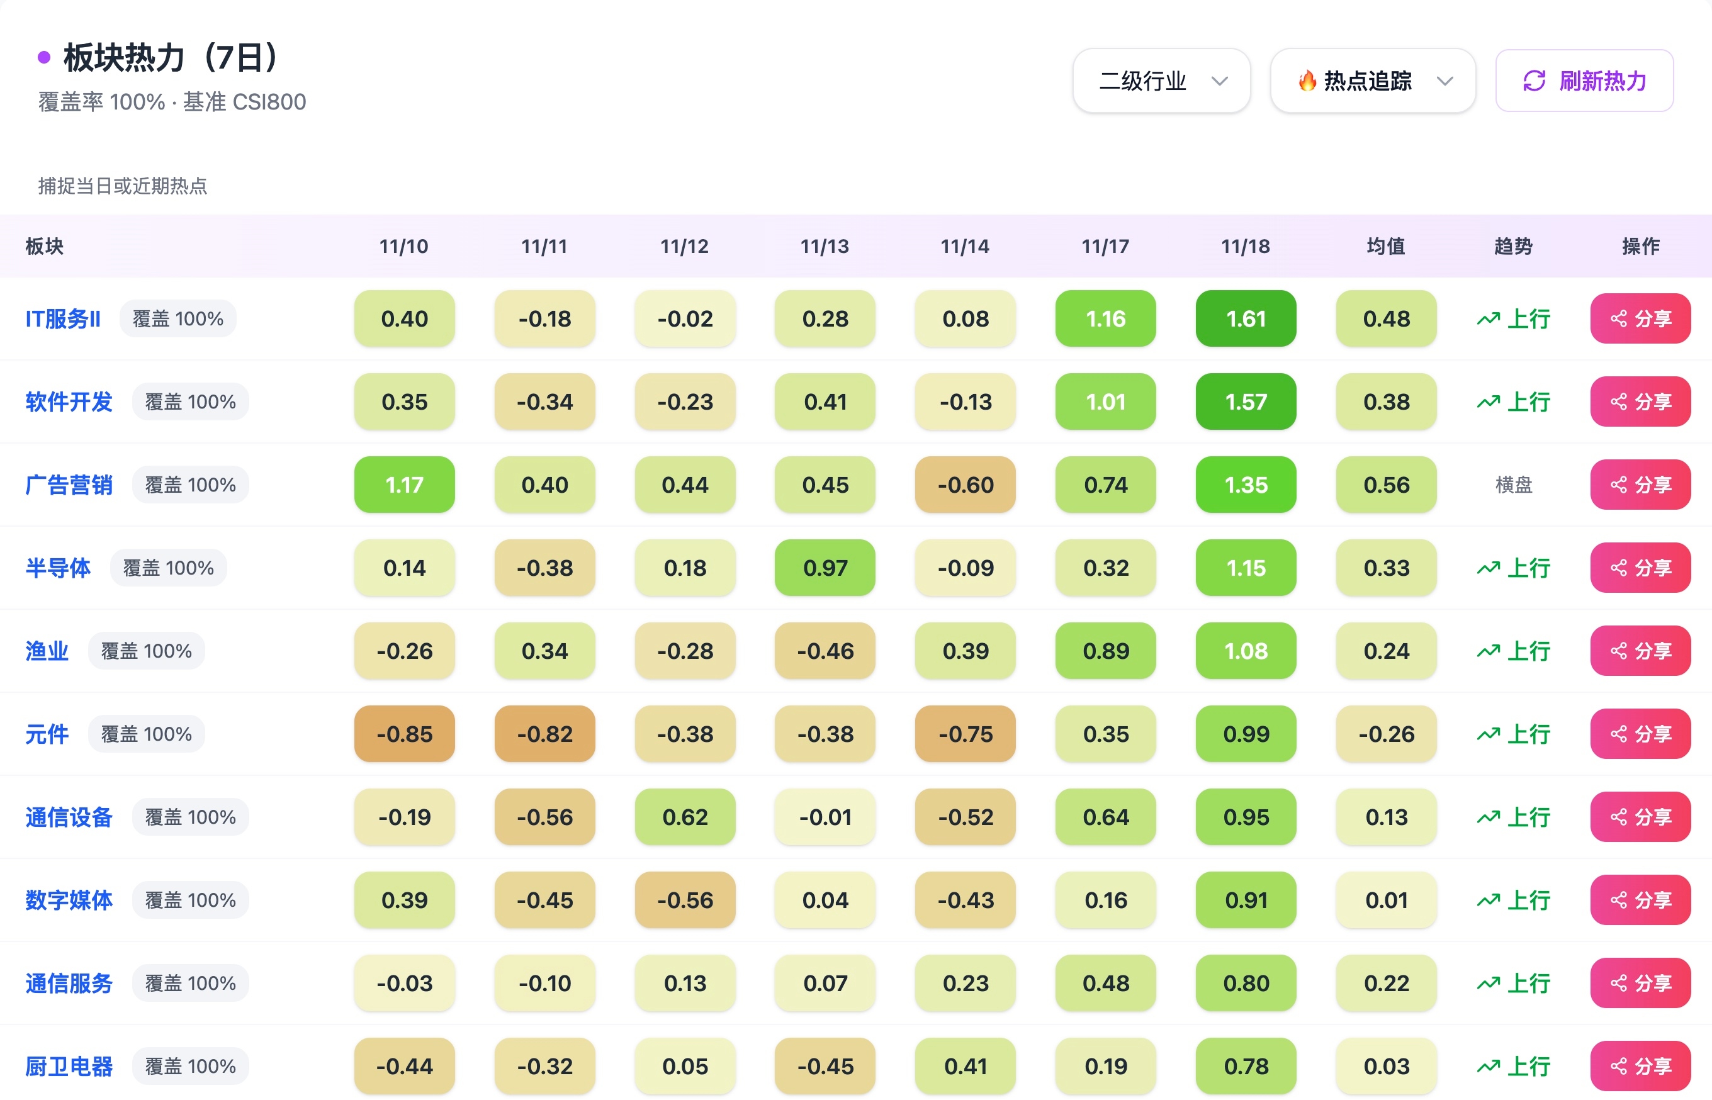
Task: Click the 趋势 column header
Action: [x=1512, y=247]
